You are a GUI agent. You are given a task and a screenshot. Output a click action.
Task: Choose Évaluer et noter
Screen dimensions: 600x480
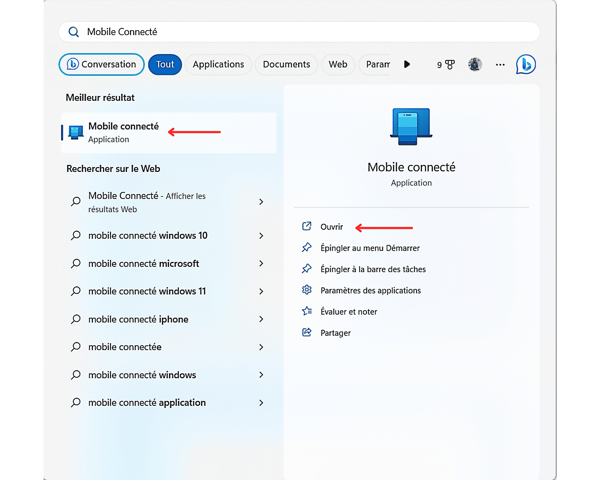click(x=349, y=312)
